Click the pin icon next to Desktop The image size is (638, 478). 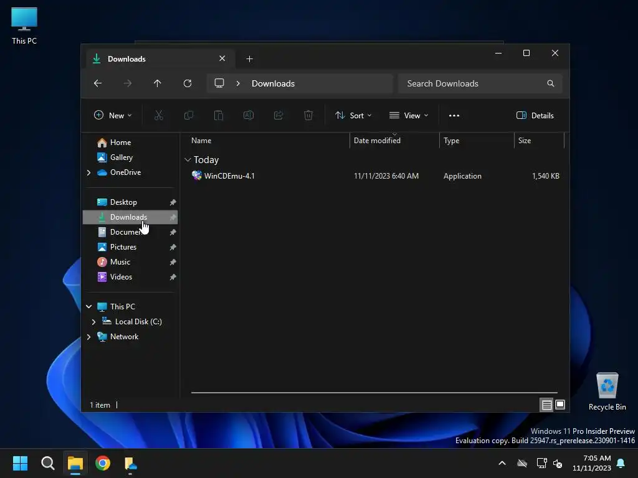(x=173, y=202)
